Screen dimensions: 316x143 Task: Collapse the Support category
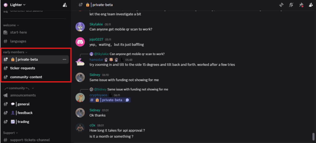pos(10,133)
